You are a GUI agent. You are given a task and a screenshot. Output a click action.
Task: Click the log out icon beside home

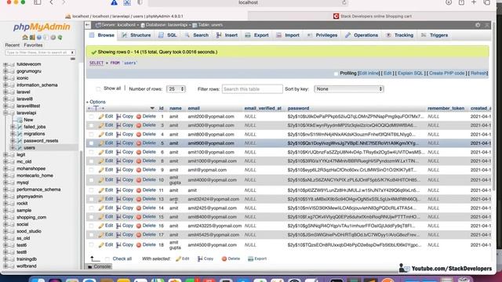pyautogui.click(x=32, y=38)
